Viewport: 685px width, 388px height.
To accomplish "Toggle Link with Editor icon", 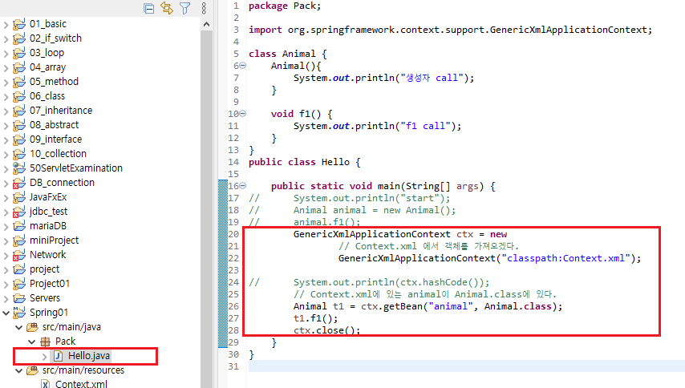I will tap(167, 8).
